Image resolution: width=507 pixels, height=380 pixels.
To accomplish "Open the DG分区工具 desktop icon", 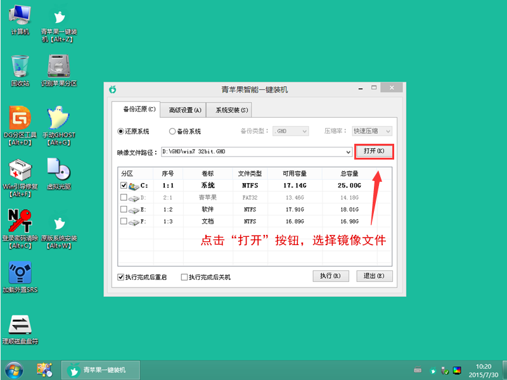I will coord(19,117).
